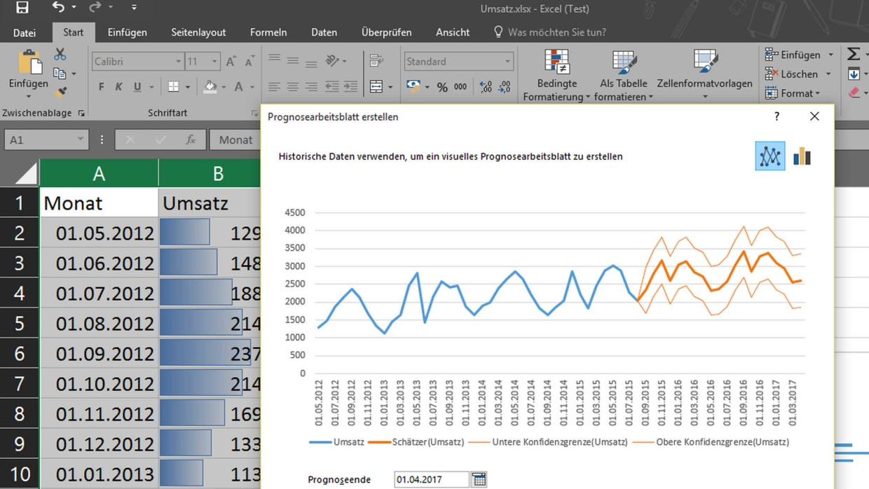Rotate text with the orientation icon

click(331, 62)
